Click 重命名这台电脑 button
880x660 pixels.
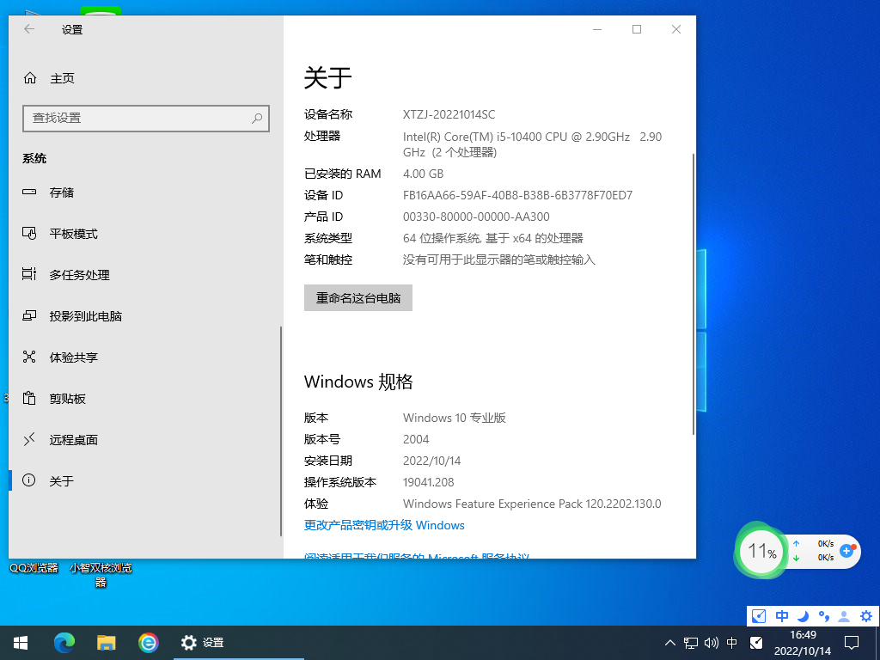(x=357, y=297)
